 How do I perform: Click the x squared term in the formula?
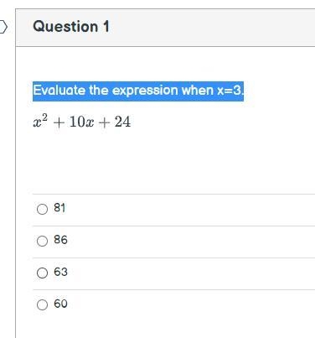pyautogui.click(x=40, y=122)
